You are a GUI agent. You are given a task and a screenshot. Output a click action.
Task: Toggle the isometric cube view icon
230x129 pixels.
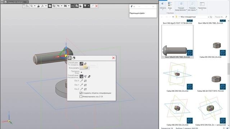click(50, 6)
